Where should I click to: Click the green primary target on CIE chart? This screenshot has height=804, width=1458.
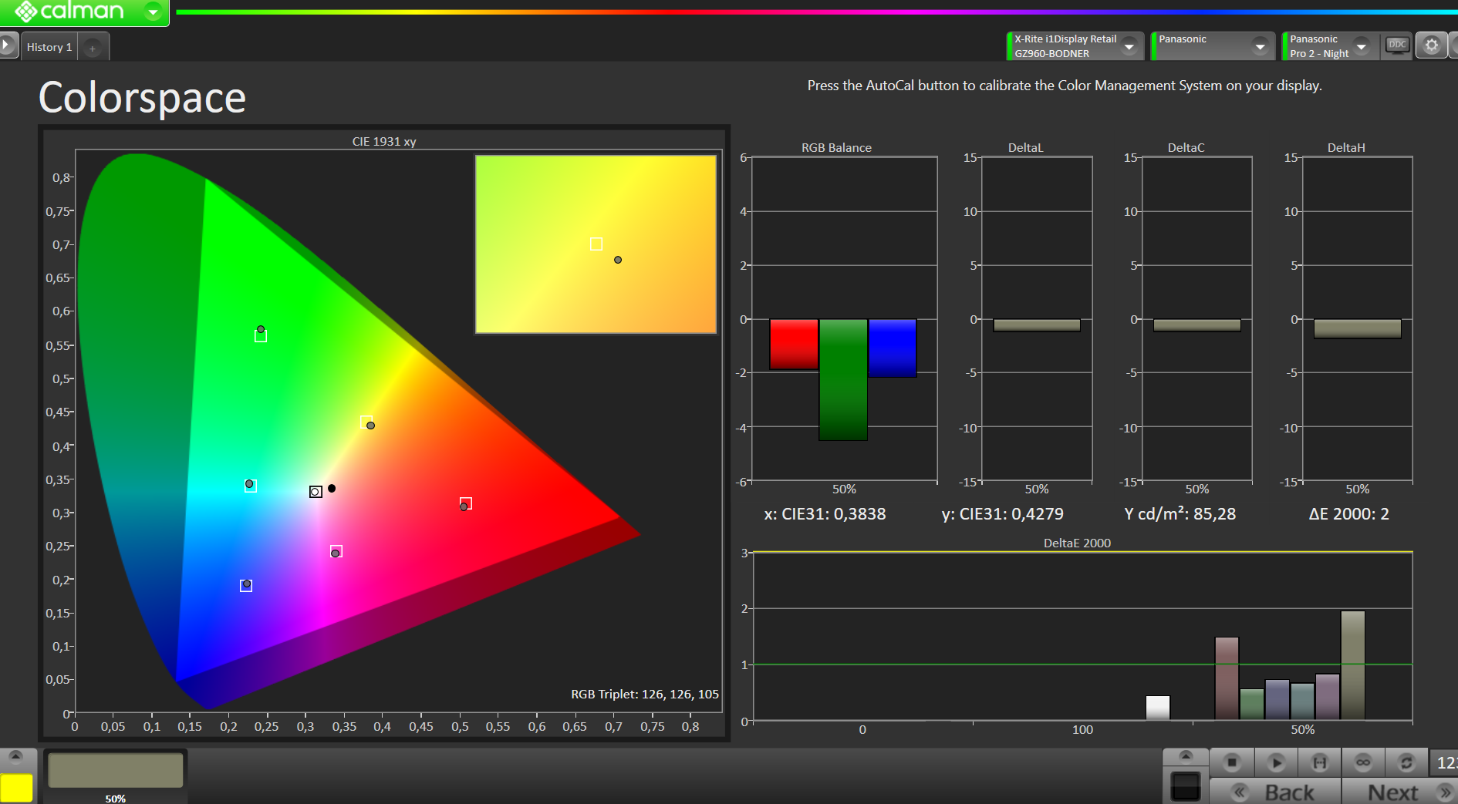click(x=261, y=335)
